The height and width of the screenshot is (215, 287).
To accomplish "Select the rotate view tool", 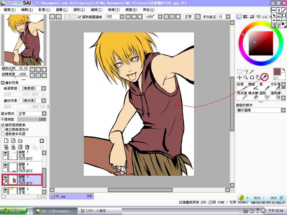I will click(x=252, y=77).
